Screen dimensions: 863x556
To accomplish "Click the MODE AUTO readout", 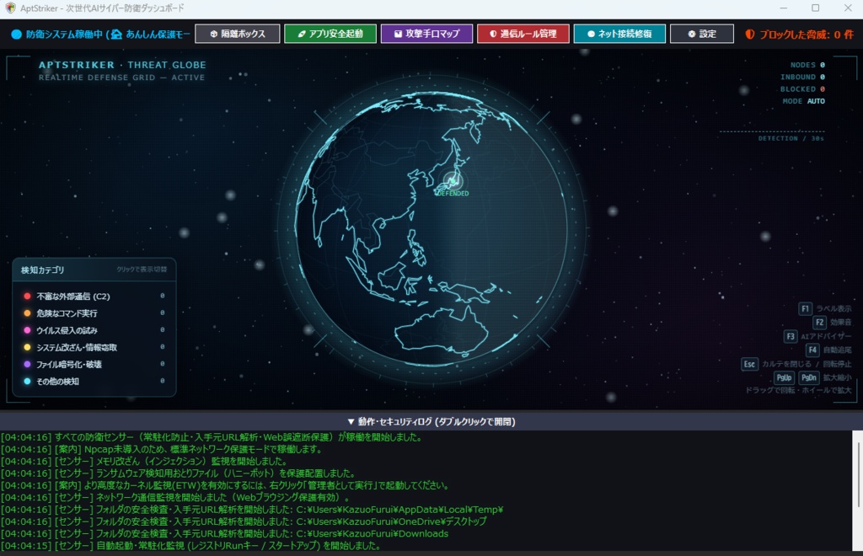I will coord(803,101).
